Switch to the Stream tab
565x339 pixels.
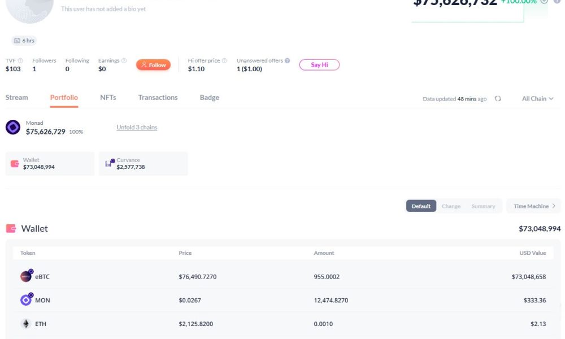16,98
